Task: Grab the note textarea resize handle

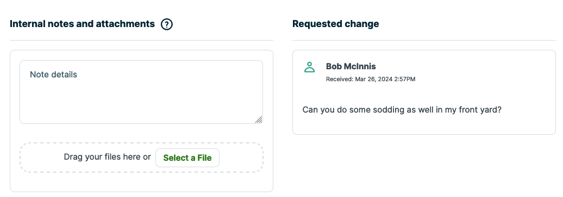Action: pos(259,120)
